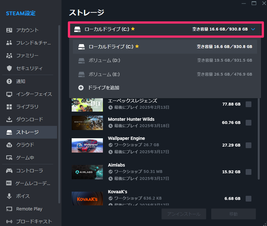Select the Aimlabs checkbox
Image resolution: width=267 pixels, height=226 pixels.
point(249,172)
